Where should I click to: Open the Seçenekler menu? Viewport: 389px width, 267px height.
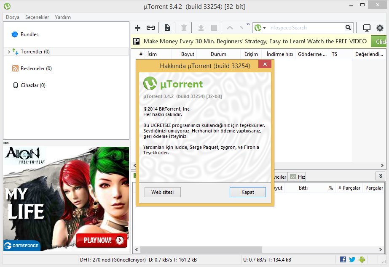37,17
